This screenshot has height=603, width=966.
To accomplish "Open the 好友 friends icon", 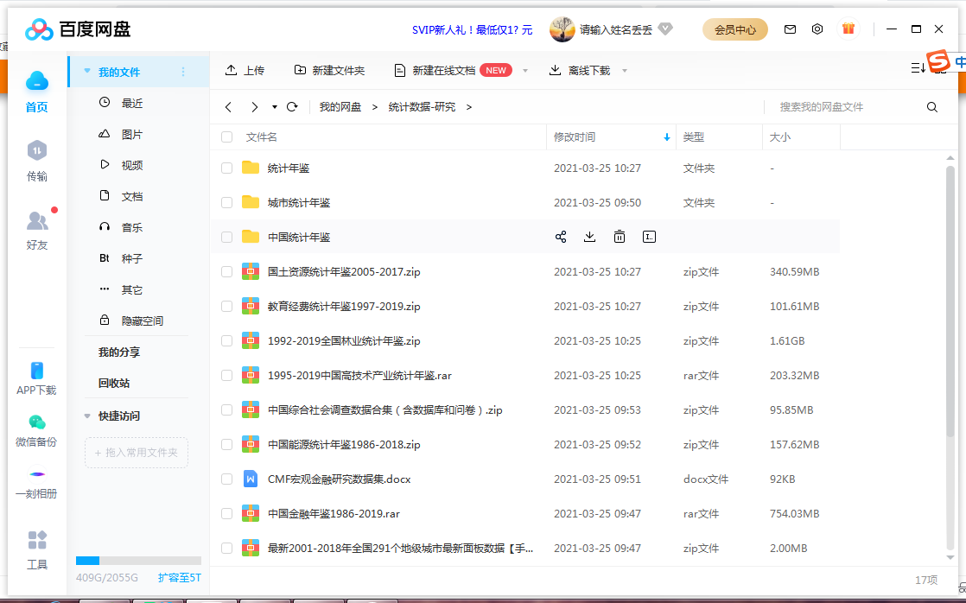I will coord(37,220).
